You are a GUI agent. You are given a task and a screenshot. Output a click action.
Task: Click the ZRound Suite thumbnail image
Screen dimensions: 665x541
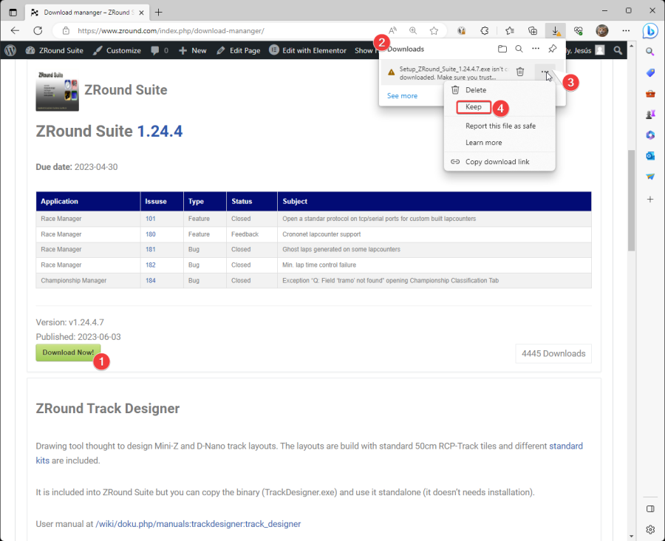(57, 91)
